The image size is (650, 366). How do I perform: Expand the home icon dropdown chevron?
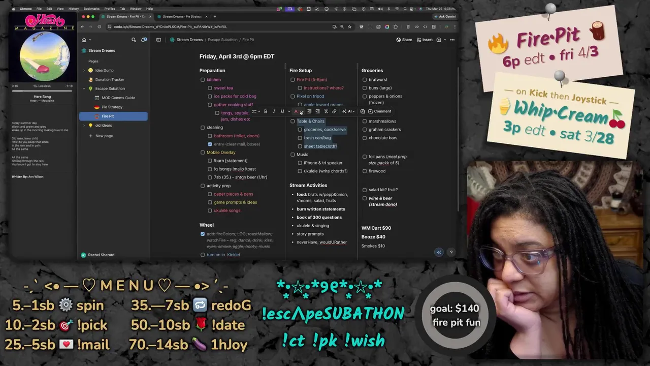point(90,40)
